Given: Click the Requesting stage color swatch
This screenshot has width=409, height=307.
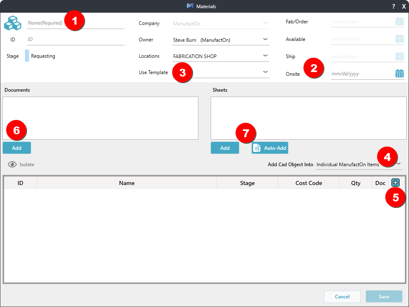Looking at the screenshot, I should point(27,56).
